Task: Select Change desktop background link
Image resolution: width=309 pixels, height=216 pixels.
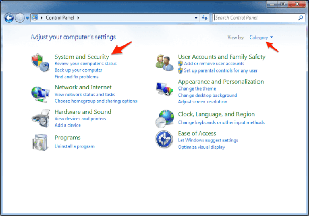Action: tap(207, 95)
